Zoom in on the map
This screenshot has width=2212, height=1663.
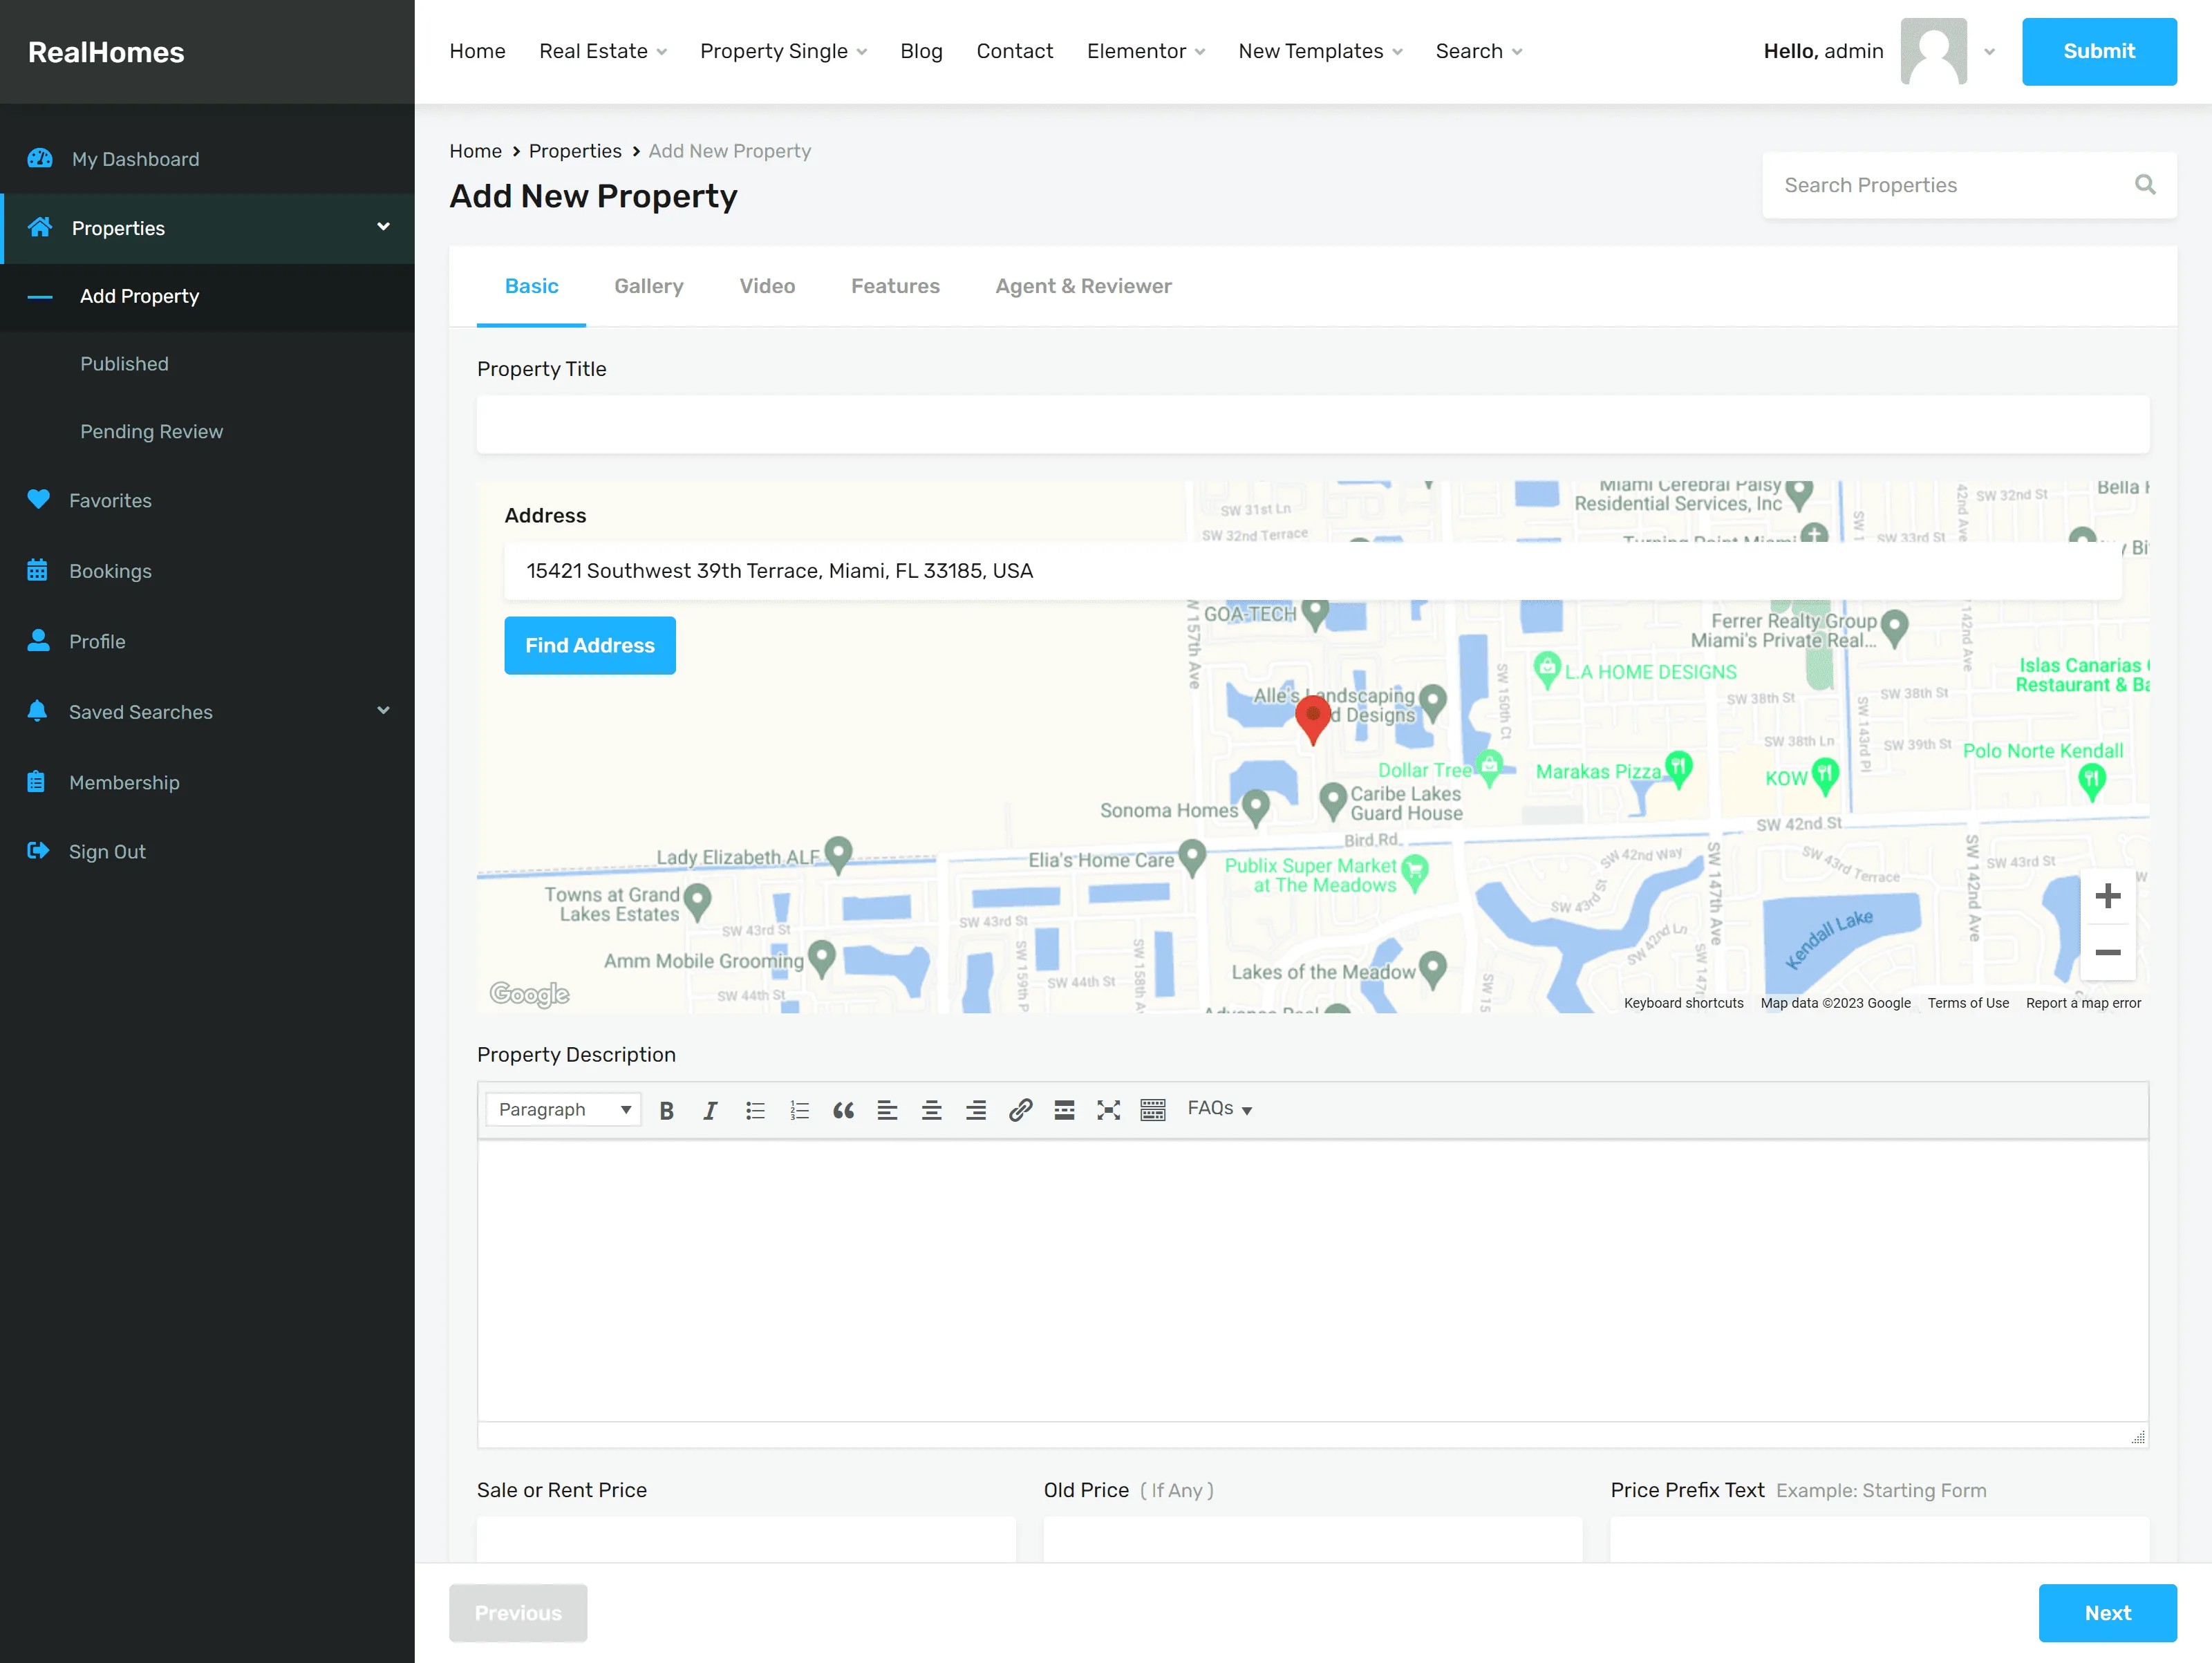coord(2108,896)
